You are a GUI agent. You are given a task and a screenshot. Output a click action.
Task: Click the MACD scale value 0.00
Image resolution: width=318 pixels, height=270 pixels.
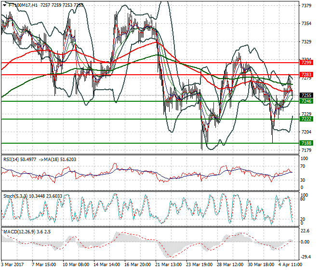305,242
